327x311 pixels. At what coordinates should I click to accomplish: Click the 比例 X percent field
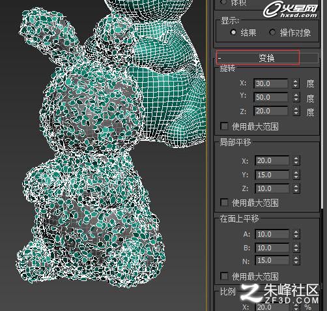[272, 307]
